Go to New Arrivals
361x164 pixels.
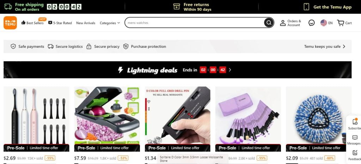(x=86, y=23)
